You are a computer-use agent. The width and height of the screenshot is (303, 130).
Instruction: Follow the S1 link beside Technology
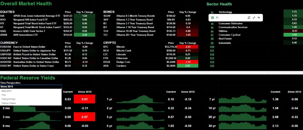click(212, 12)
